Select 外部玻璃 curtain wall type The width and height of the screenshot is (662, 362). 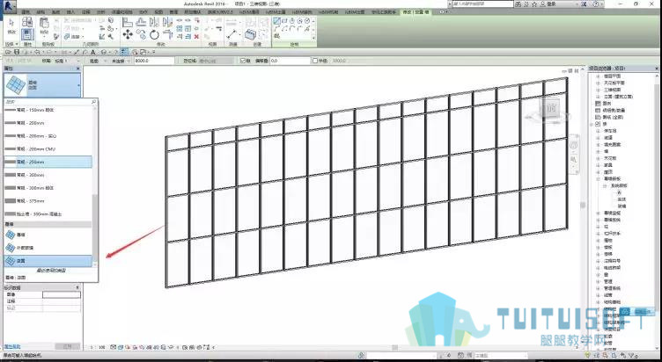[x=48, y=248]
